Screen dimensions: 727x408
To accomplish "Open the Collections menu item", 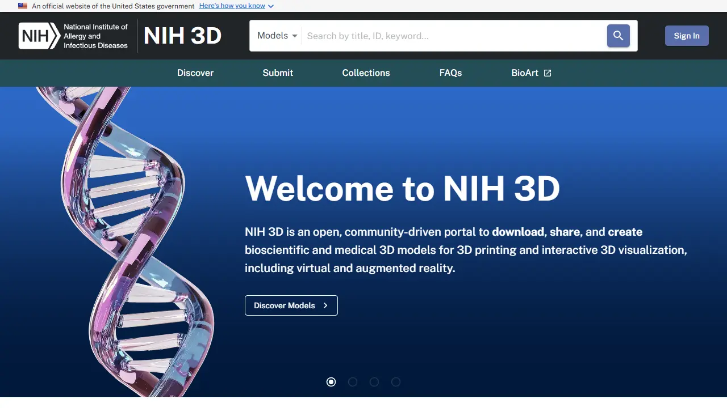I will [x=366, y=73].
